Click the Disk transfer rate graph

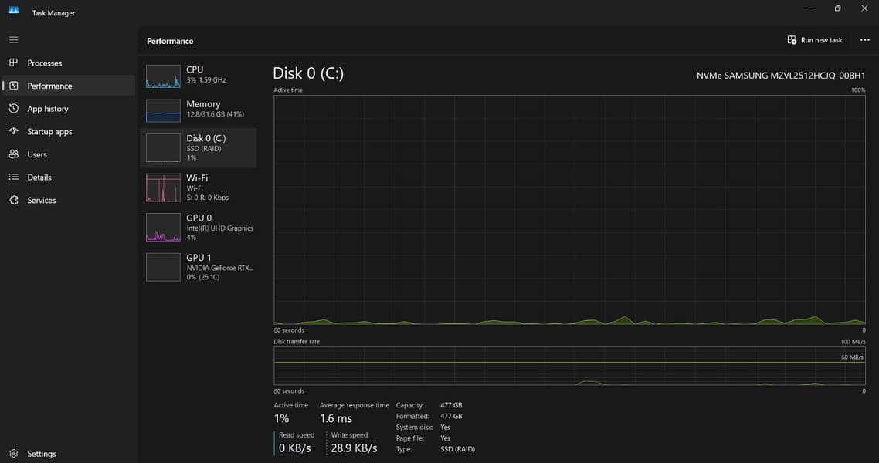pyautogui.click(x=569, y=366)
